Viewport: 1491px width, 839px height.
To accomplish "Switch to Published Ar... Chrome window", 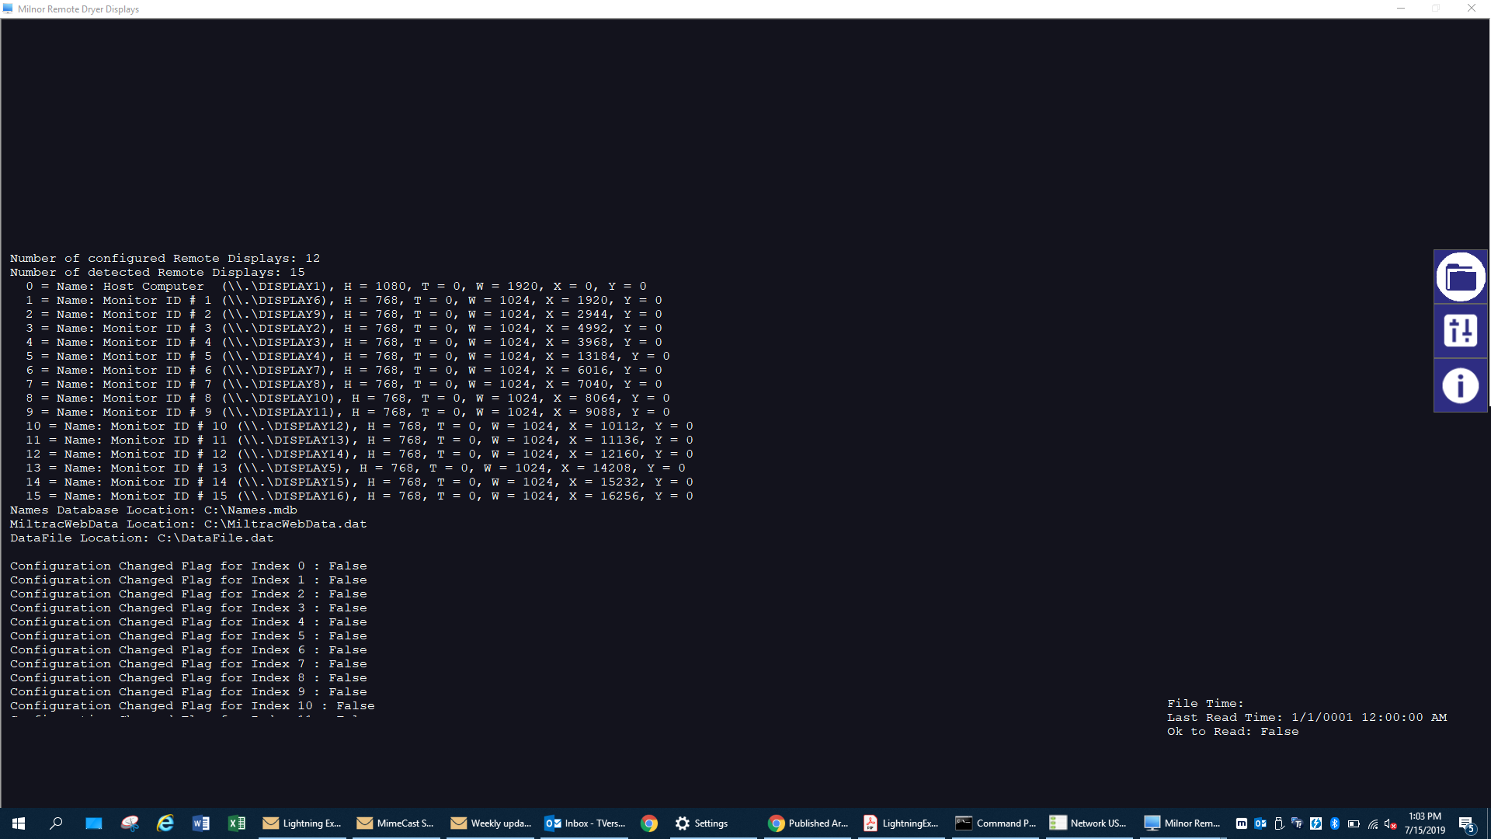I will (808, 823).
